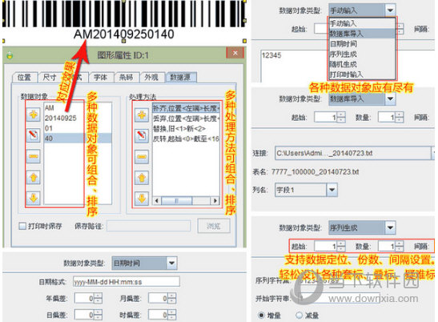Select the 01 data object row
Viewport: 438px width, 322px height.
pyautogui.click(x=78, y=128)
